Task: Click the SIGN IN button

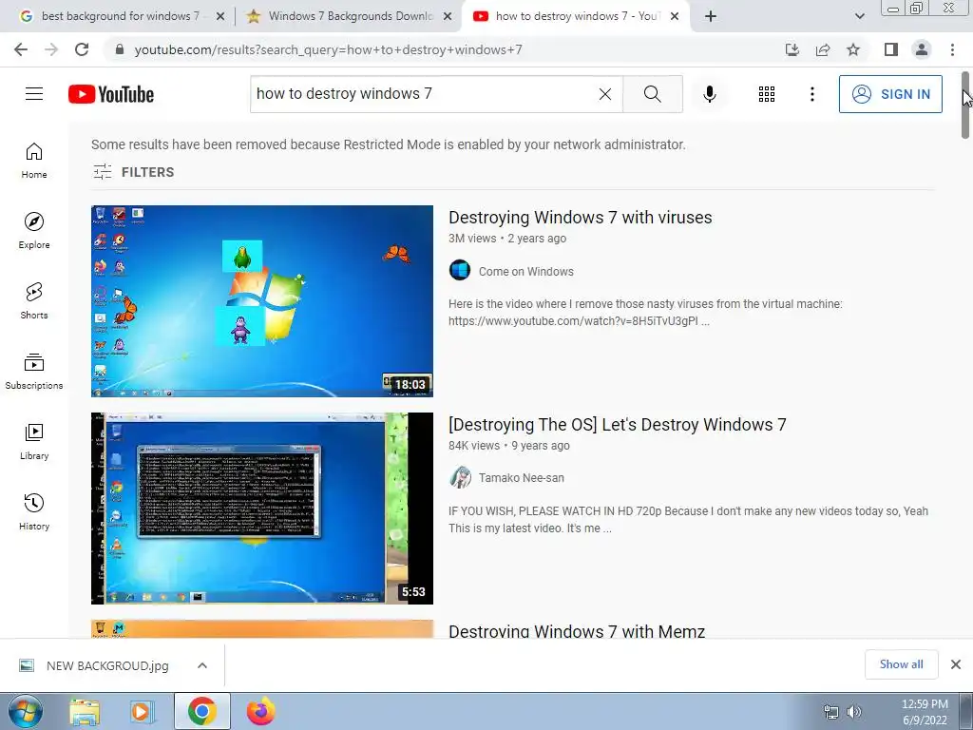Action: point(890,94)
